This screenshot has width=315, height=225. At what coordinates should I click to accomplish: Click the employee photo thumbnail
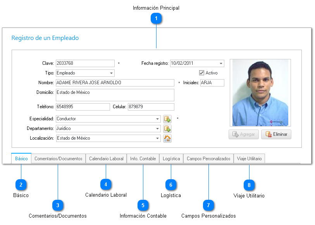[260, 93]
